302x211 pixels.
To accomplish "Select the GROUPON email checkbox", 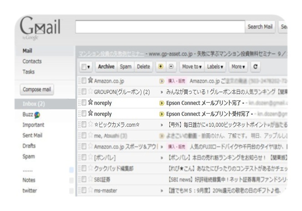I will 84,92.
